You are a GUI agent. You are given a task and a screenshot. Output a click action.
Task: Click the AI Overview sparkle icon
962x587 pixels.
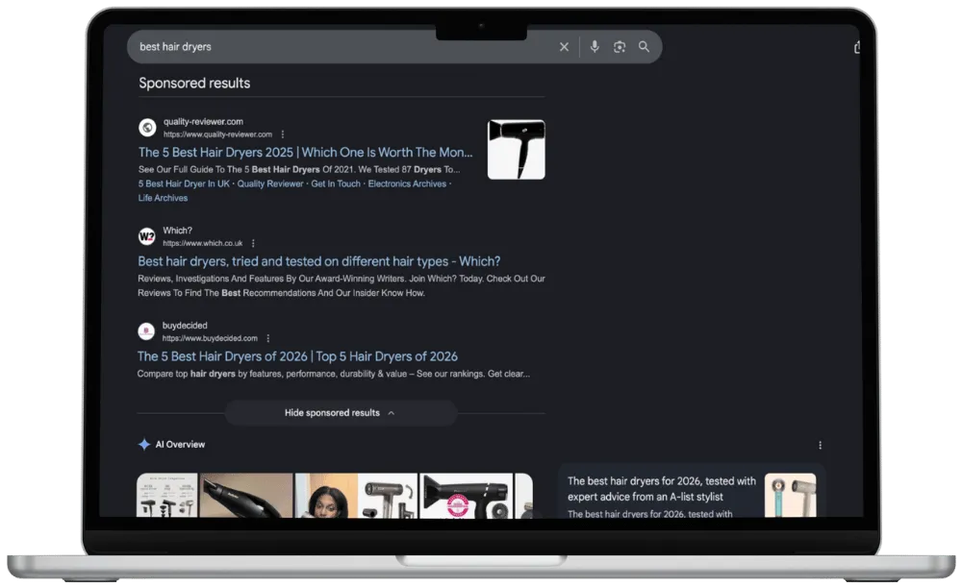click(144, 444)
